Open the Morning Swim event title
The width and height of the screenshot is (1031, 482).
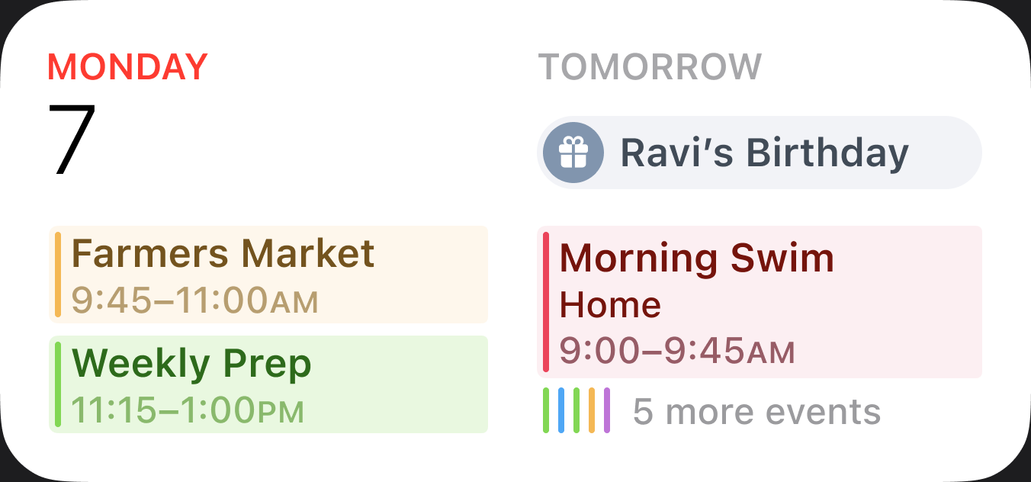pyautogui.click(x=696, y=259)
